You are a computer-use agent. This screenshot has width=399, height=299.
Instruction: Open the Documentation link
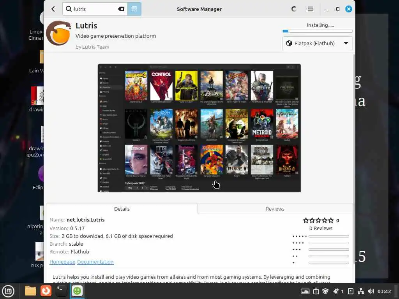point(95,262)
